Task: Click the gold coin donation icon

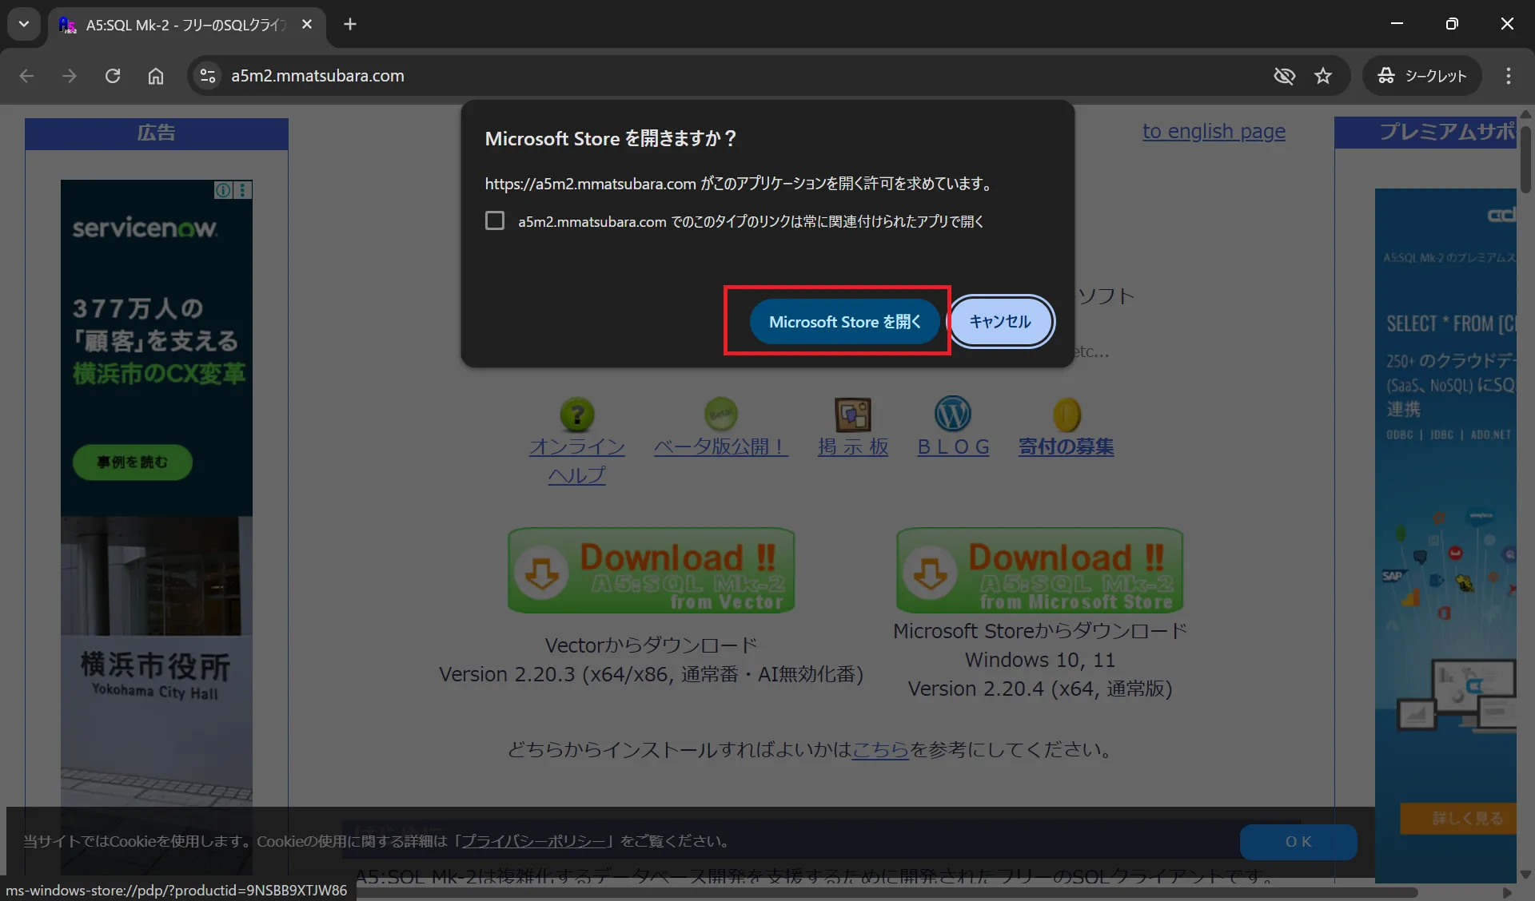Action: pos(1067,415)
